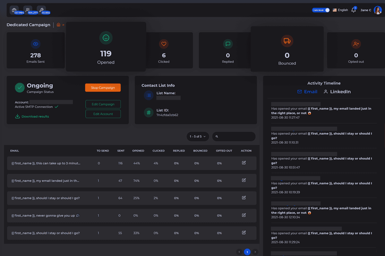Screen dimensions: 385x256
Task: Click the Edit Account button
Action: tap(103, 114)
